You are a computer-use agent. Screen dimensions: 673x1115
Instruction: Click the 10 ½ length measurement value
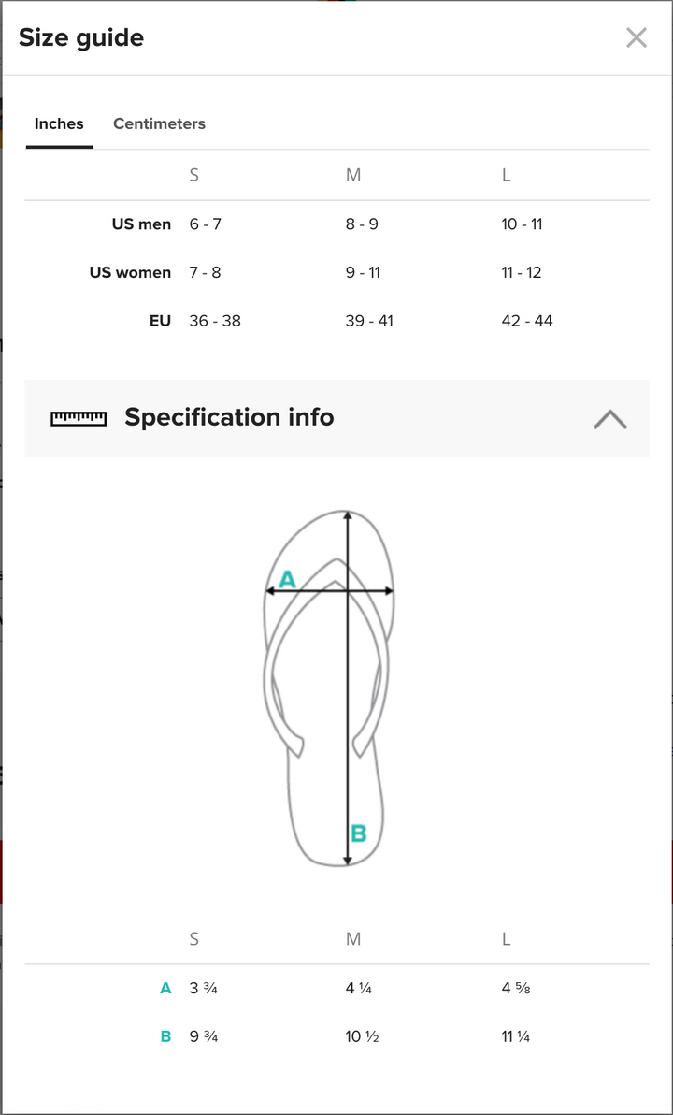pos(362,1036)
